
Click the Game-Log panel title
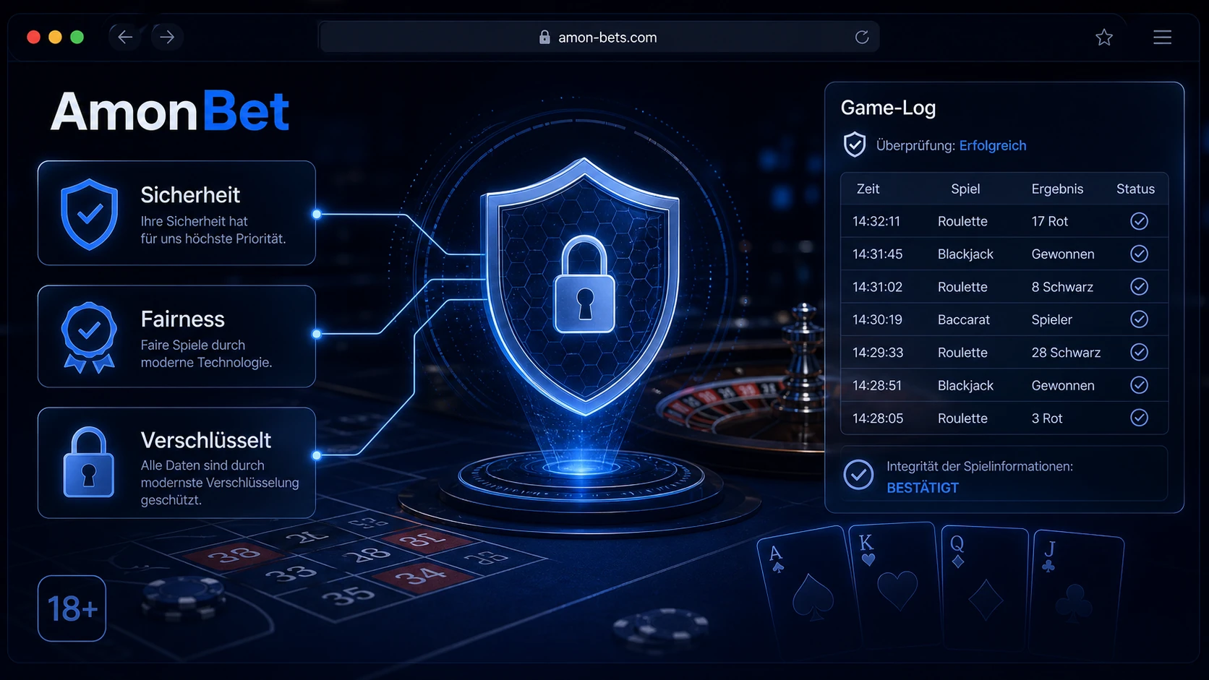[888, 108]
